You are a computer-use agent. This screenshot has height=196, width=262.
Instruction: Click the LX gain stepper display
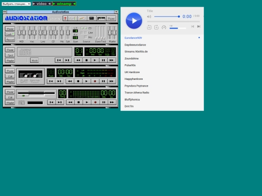pos(75,31)
